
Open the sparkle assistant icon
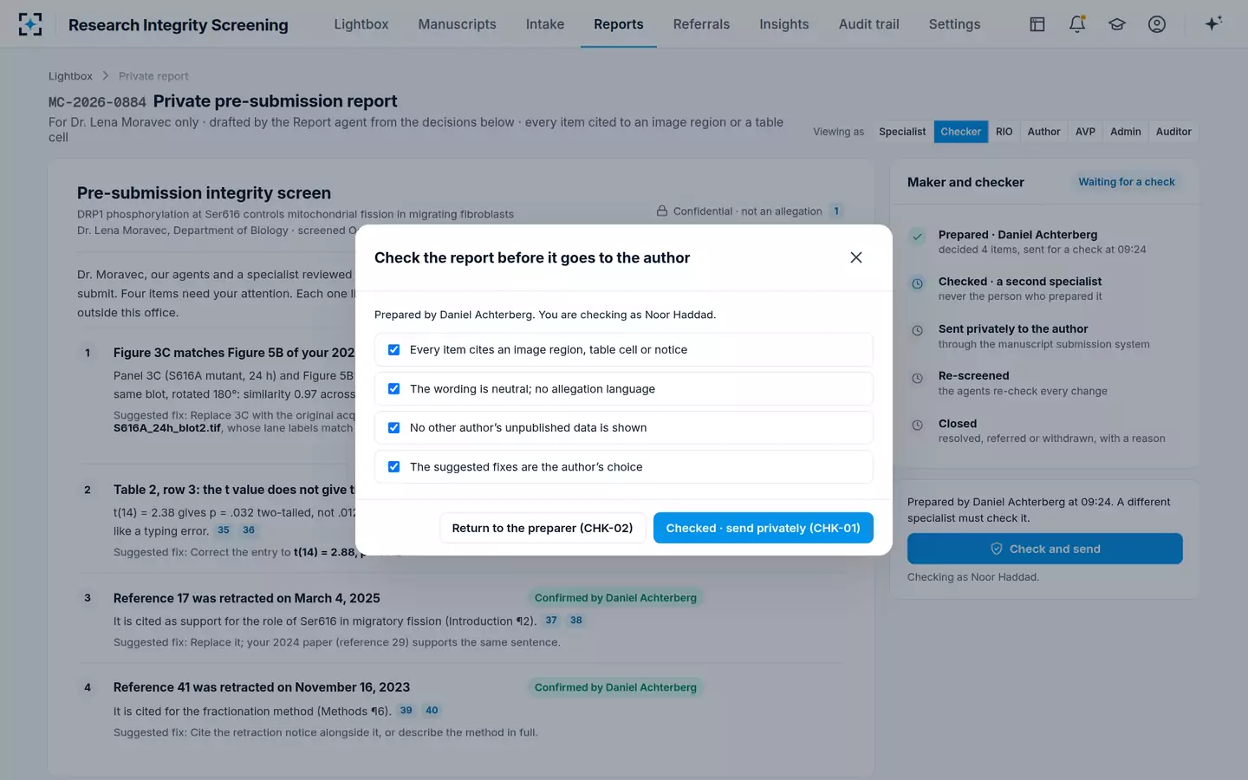(1213, 23)
